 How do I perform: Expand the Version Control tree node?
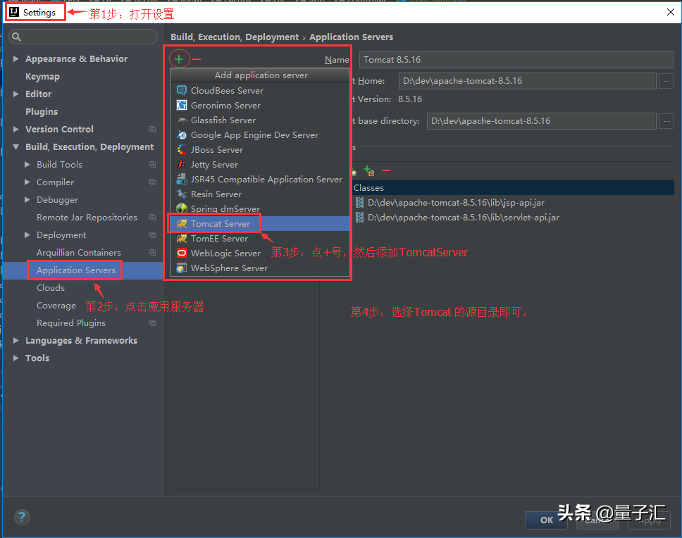[15, 129]
